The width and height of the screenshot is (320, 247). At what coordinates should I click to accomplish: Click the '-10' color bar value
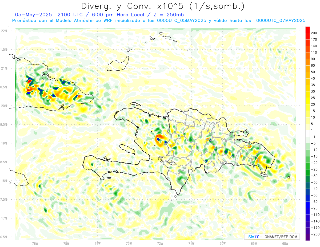click(x=314, y=150)
